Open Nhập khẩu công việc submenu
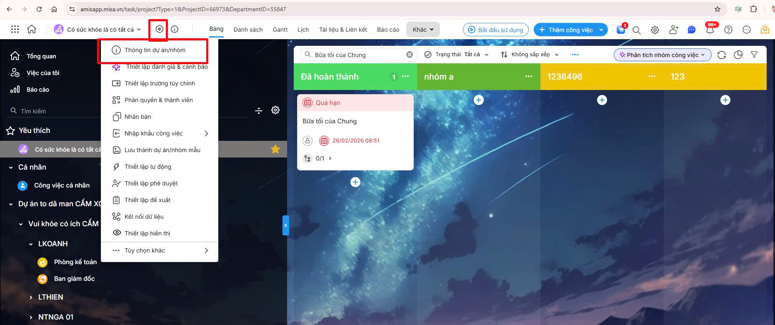775x325 pixels. tap(160, 133)
